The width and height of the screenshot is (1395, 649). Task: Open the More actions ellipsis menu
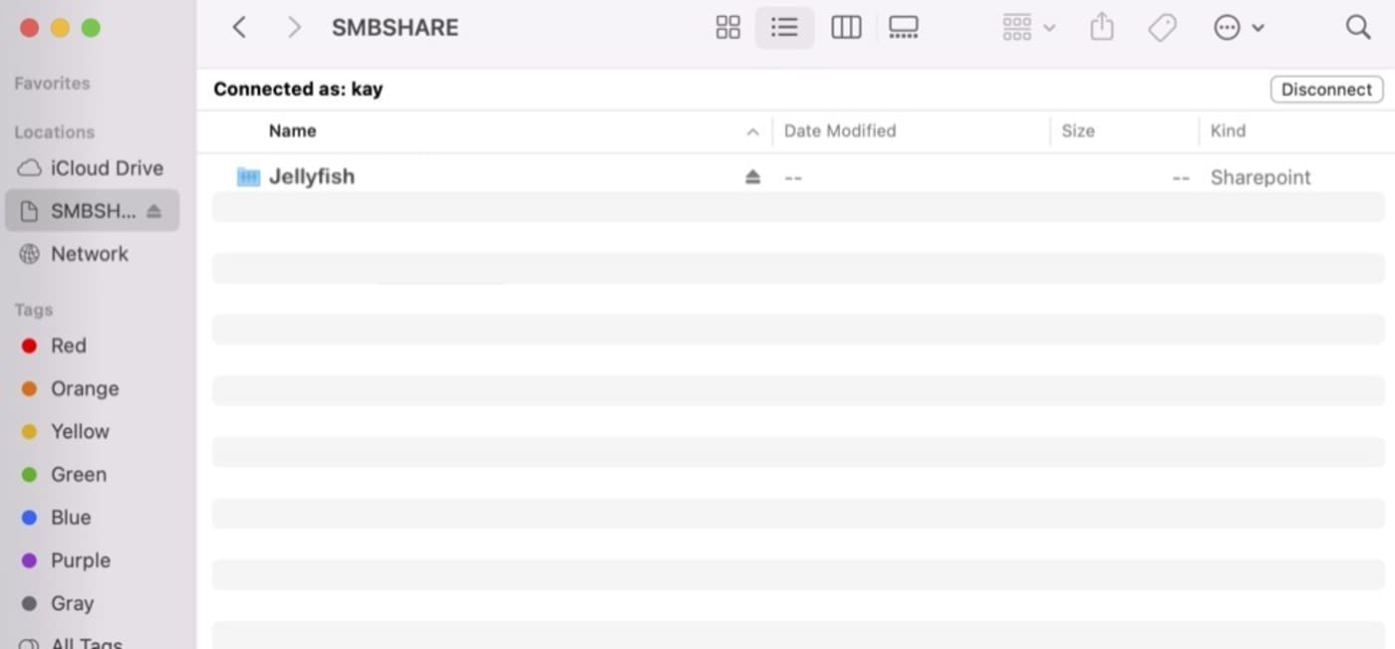[x=1239, y=28]
